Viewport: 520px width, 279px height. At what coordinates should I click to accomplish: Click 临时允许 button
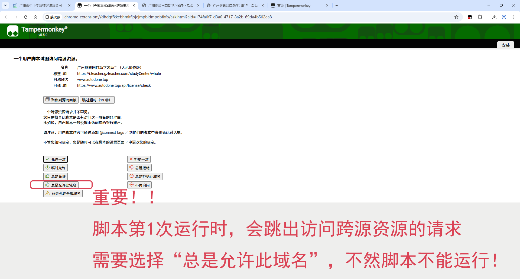[56, 168]
